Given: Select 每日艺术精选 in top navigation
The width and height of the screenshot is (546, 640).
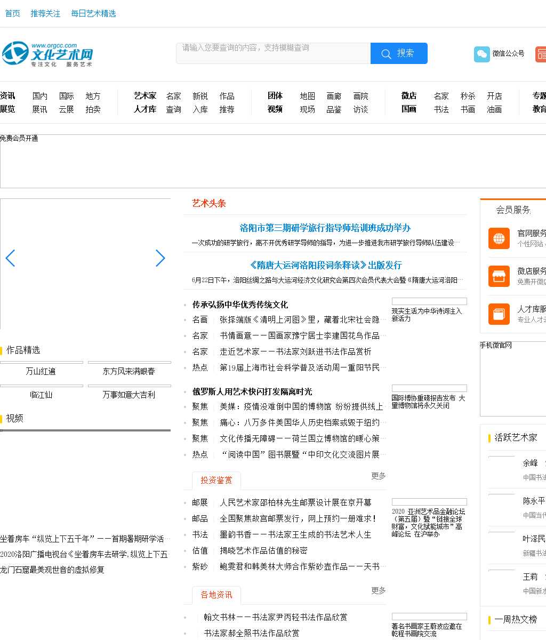Looking at the screenshot, I should tap(93, 13).
